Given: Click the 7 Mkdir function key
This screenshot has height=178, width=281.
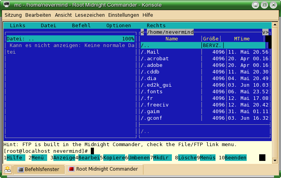Looking at the screenshot, I should [x=161, y=158].
